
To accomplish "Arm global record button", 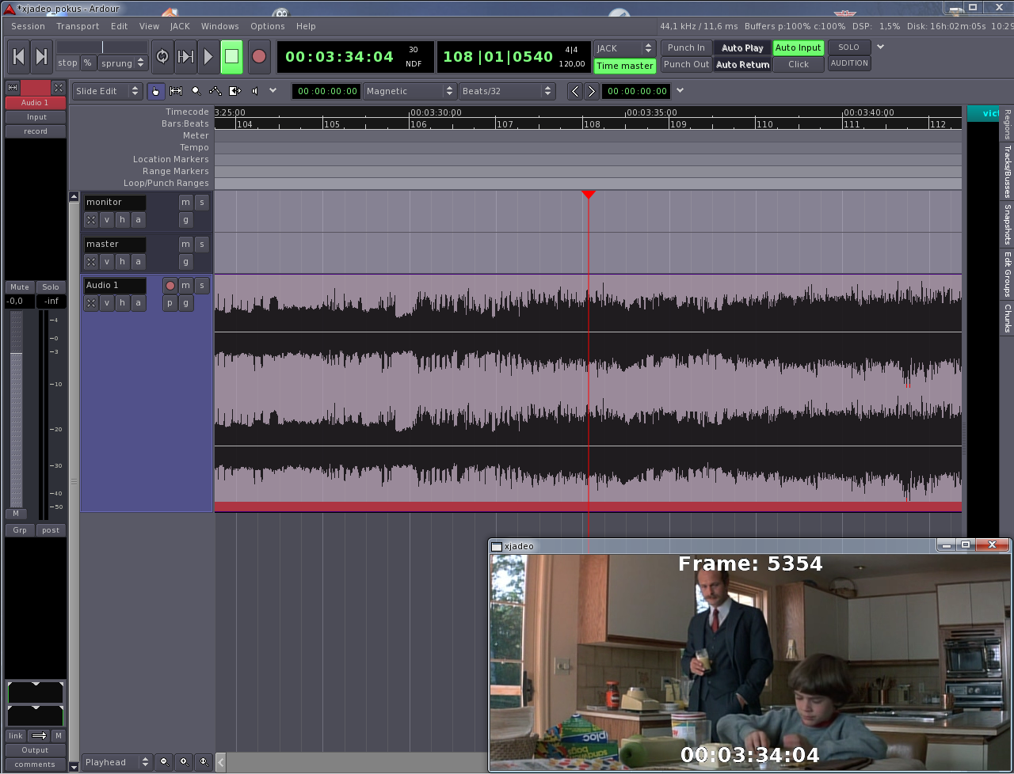I will [x=259, y=57].
